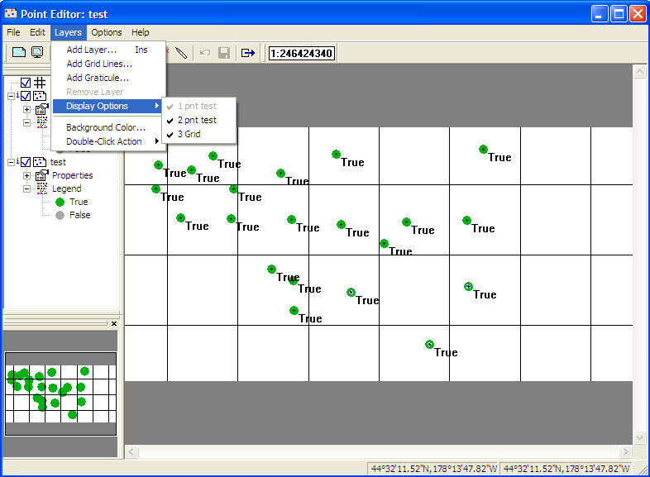Choose Add Layer... from the menu
The height and width of the screenshot is (477, 650).
click(x=108, y=50)
